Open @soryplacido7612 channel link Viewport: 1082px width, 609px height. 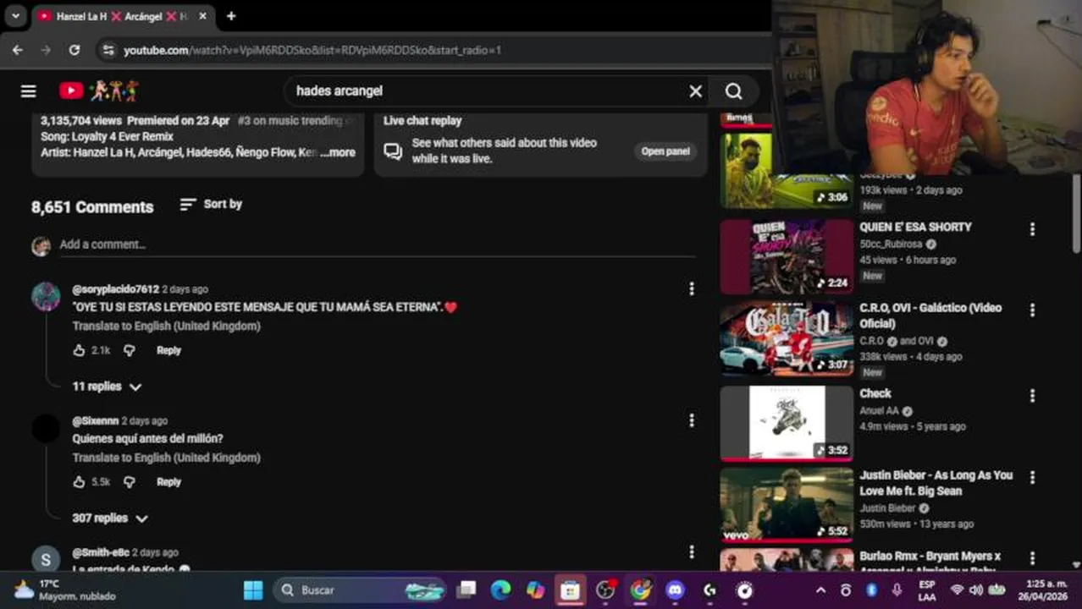point(115,289)
